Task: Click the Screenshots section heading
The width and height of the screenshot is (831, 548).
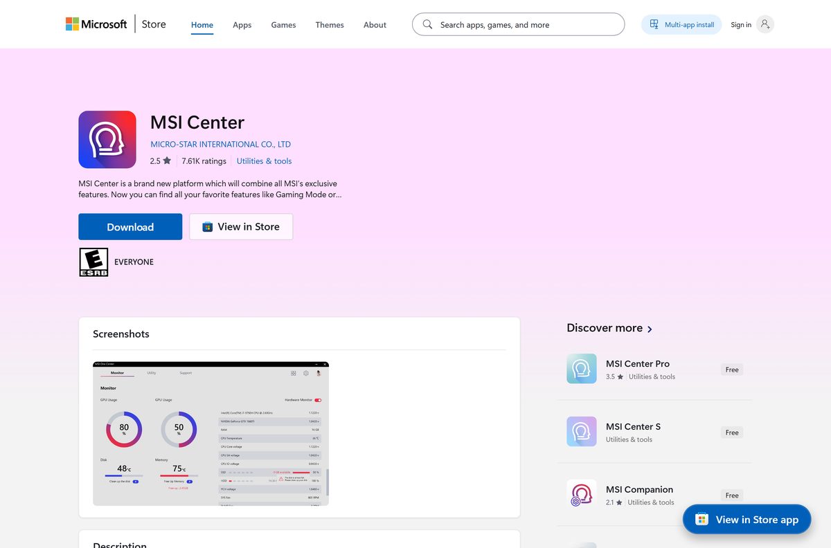Action: 121,334
